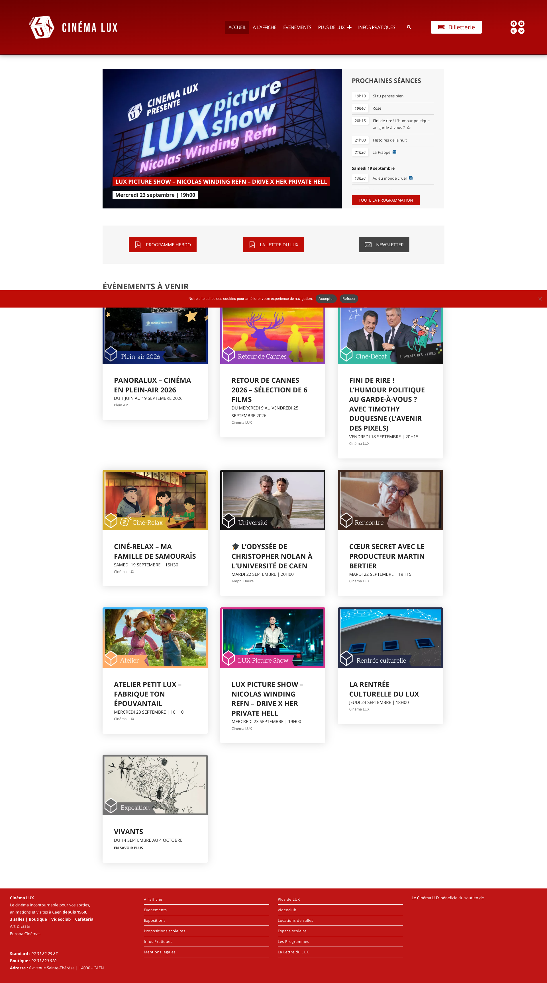547x983 pixels.
Task: Open the Billetterie ticket button
Action: pos(456,27)
